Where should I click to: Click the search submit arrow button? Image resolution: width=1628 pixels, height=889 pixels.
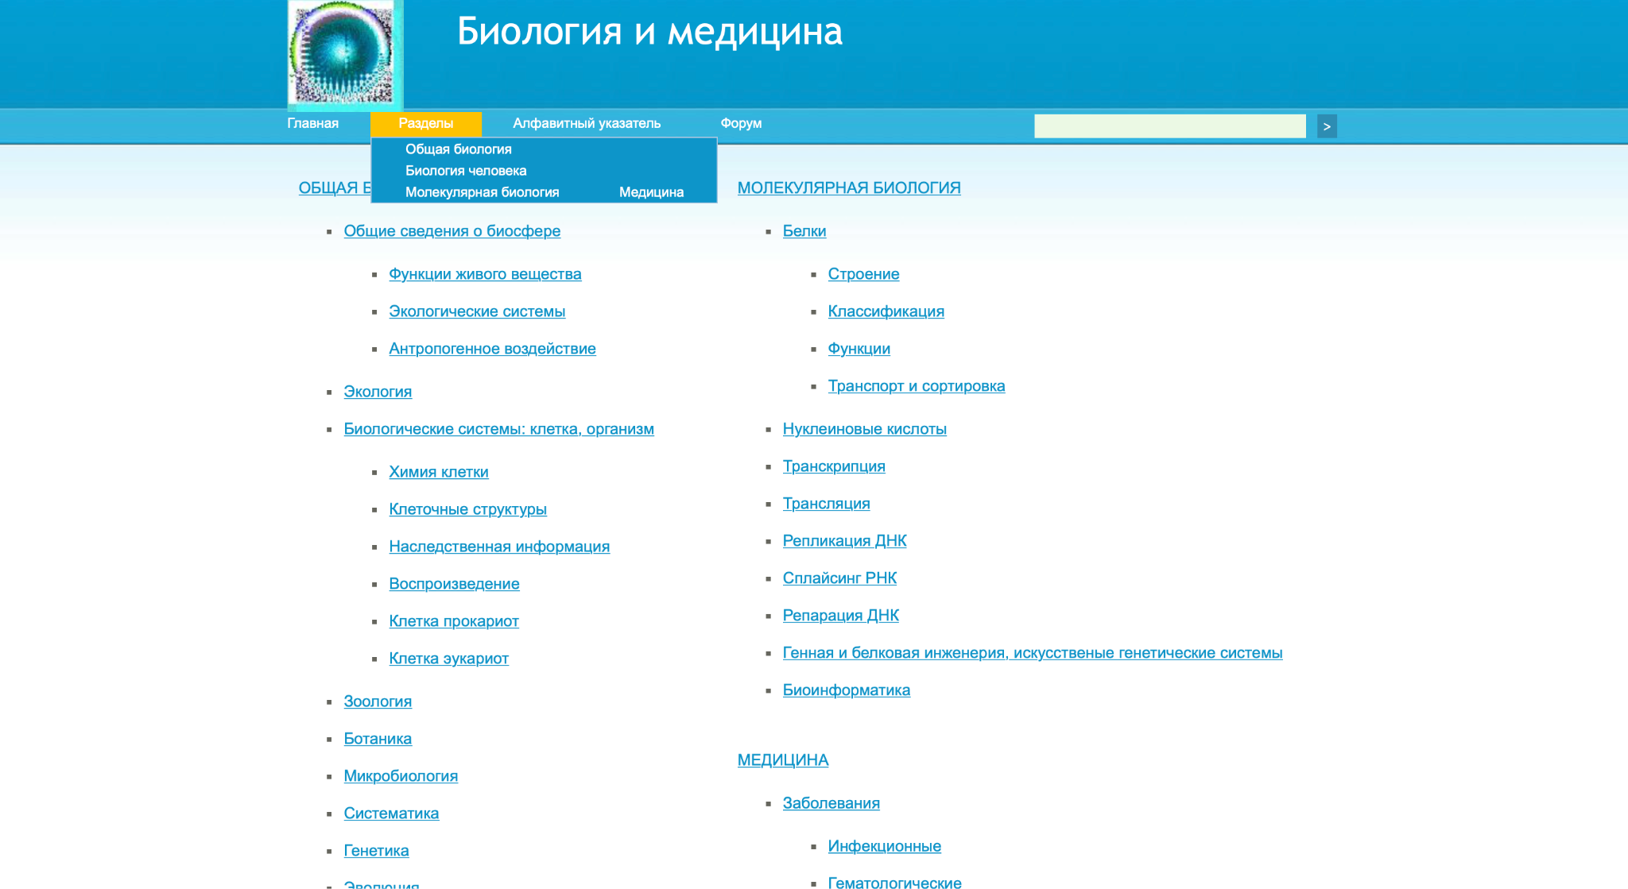coord(1327,126)
